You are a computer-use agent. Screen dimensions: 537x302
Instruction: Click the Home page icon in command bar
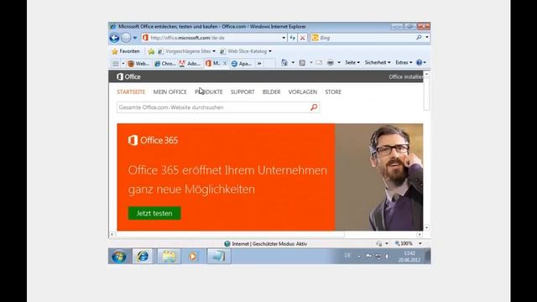284,63
